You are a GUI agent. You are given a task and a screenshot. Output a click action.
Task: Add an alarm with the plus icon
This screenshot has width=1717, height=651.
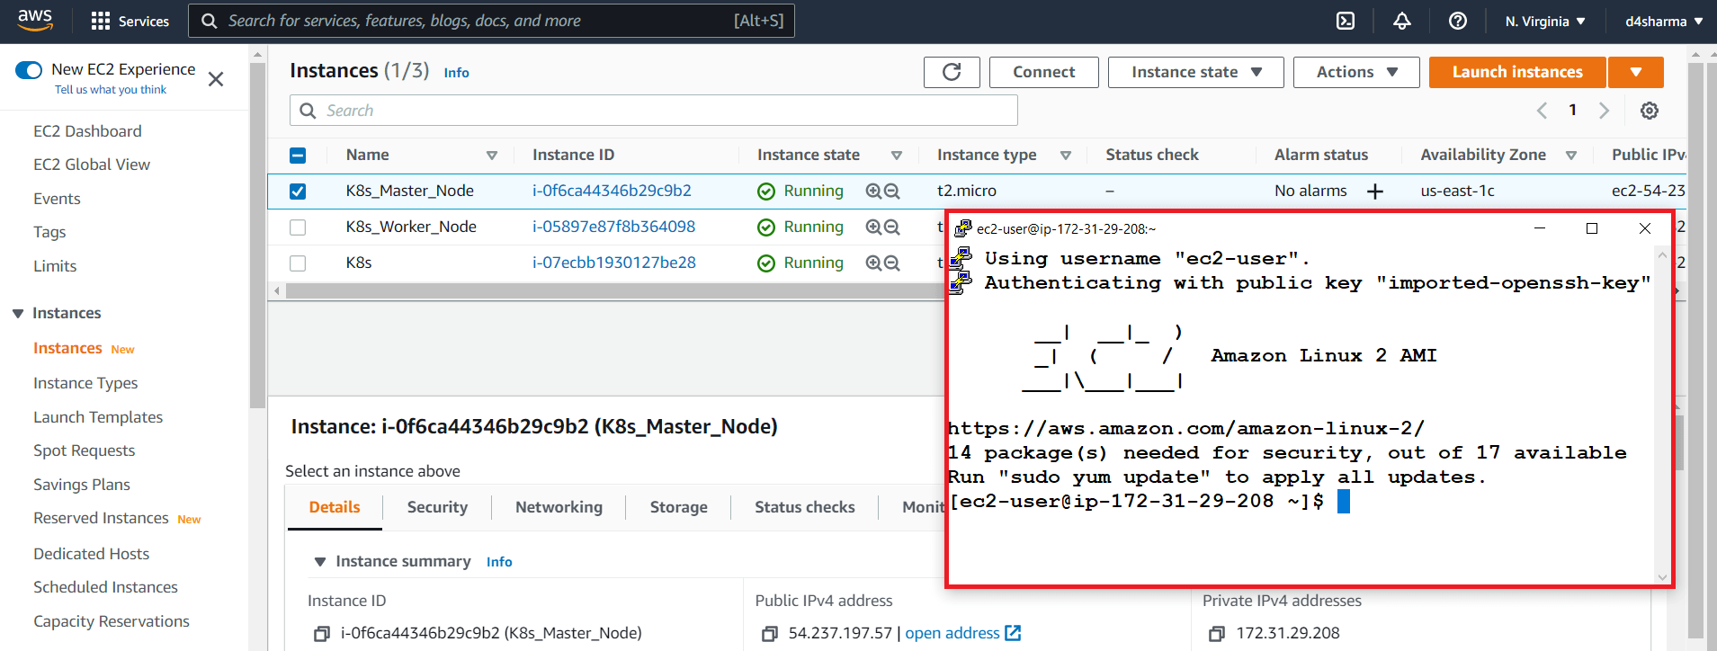1375,191
